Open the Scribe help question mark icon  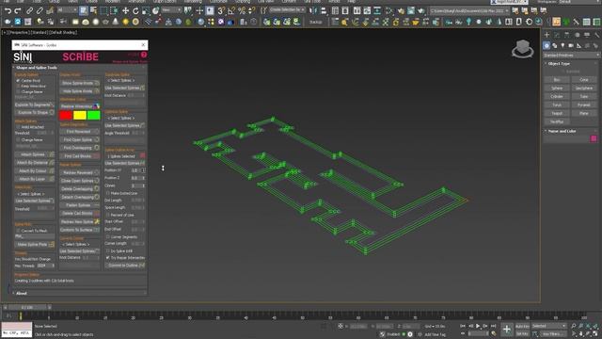point(144,55)
